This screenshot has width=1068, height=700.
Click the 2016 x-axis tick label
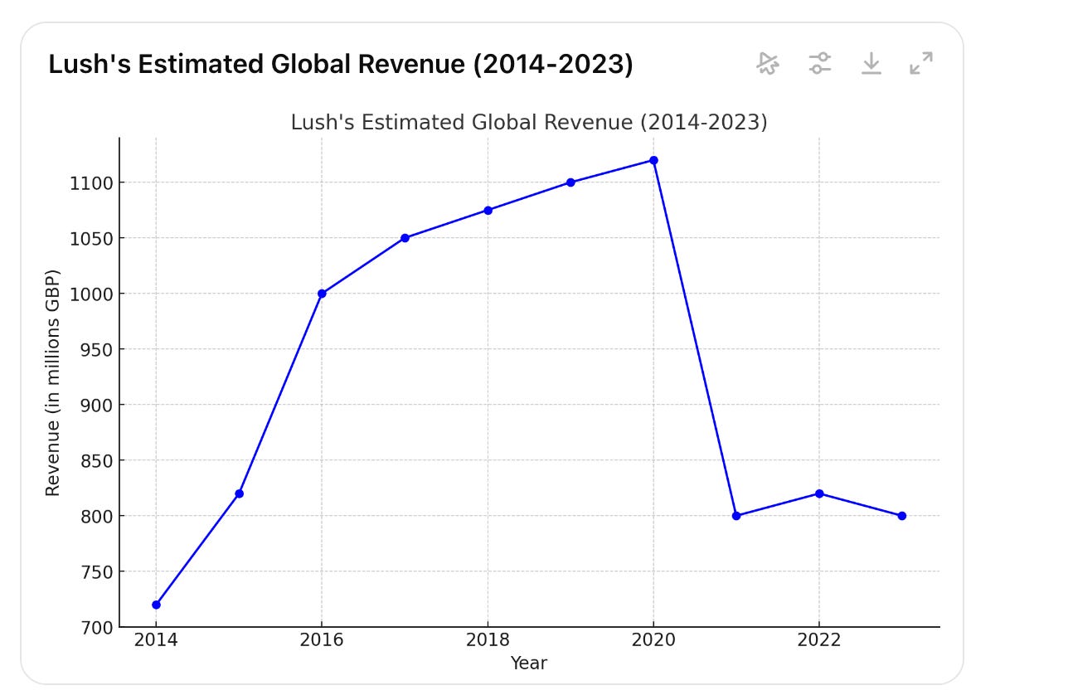tap(322, 640)
